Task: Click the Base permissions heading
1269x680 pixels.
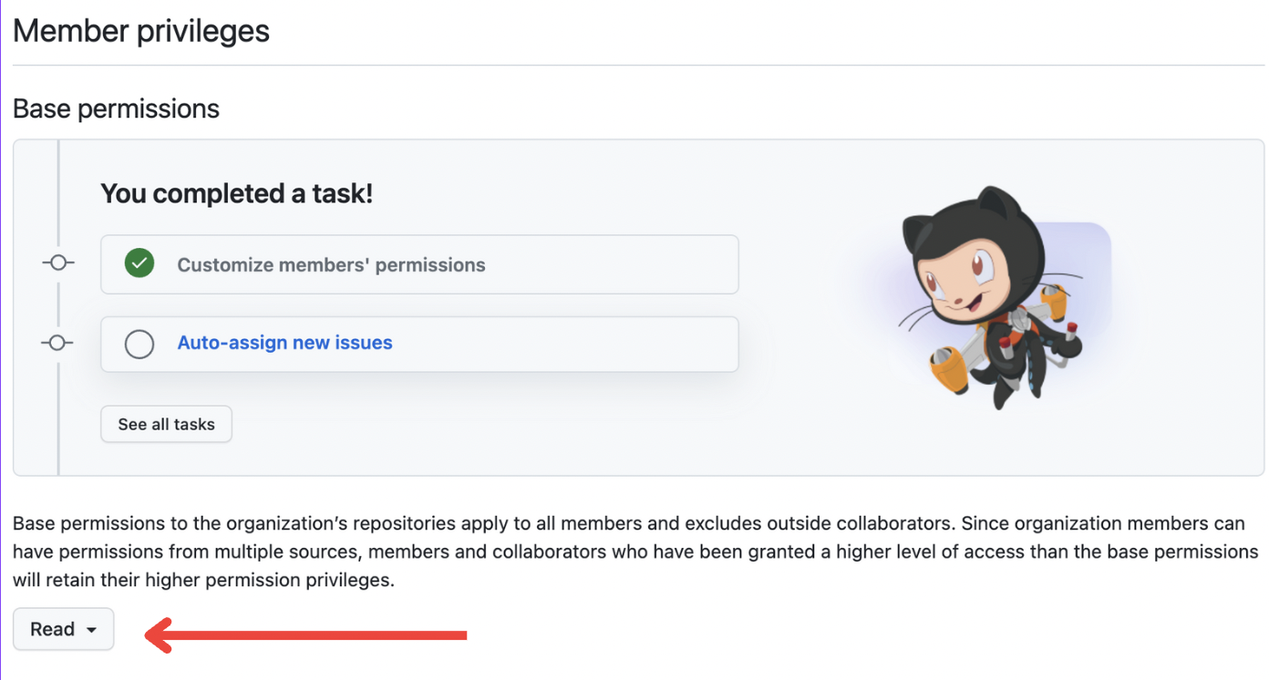Action: point(116,108)
